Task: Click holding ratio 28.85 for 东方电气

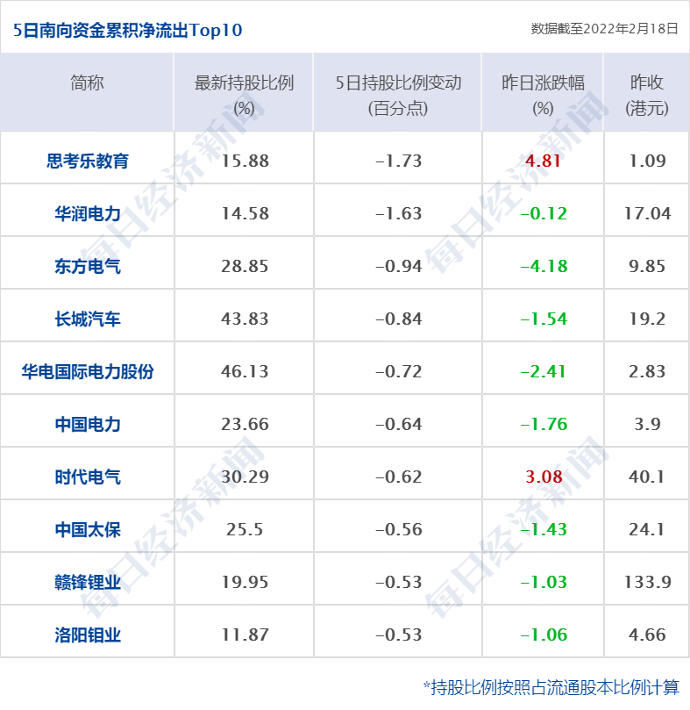Action: (x=245, y=266)
